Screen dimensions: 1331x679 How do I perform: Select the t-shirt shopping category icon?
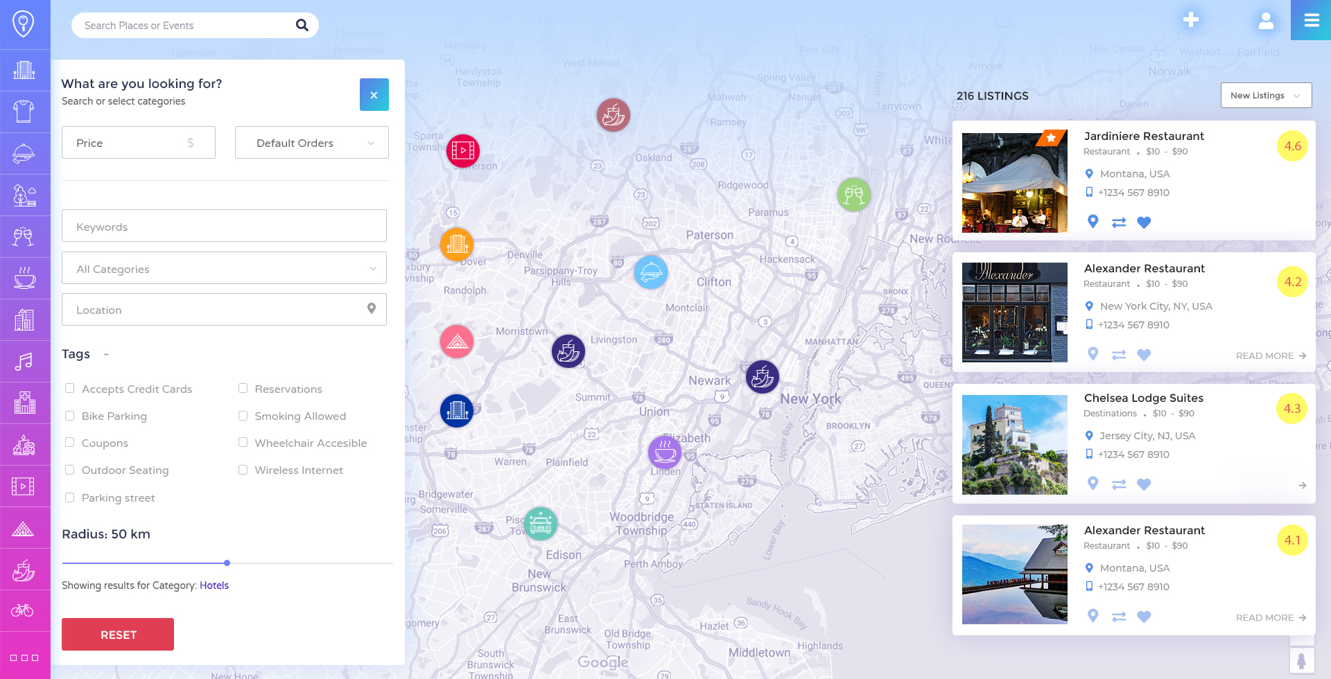[24, 112]
